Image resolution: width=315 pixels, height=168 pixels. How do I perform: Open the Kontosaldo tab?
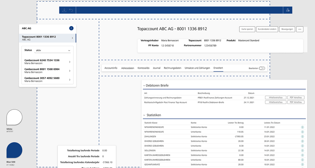click(144, 68)
